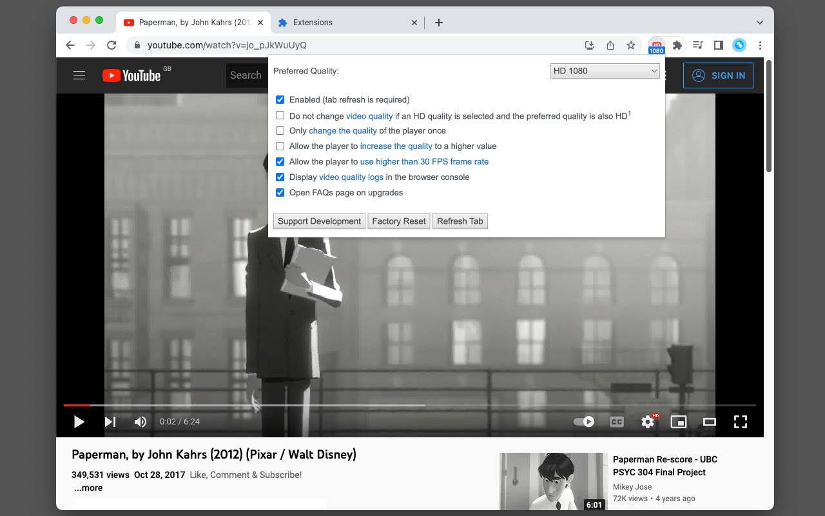This screenshot has height=516, width=825.
Task: Check Allow the player to increase quality
Action: point(280,146)
